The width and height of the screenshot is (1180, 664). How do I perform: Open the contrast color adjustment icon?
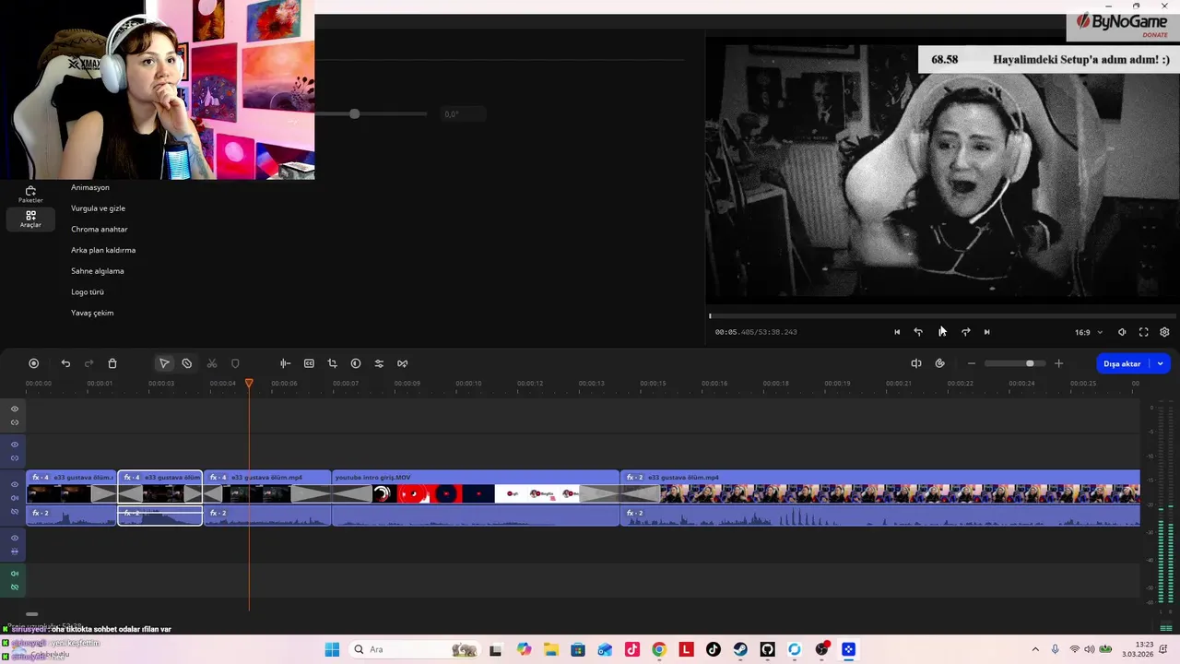coord(356,363)
